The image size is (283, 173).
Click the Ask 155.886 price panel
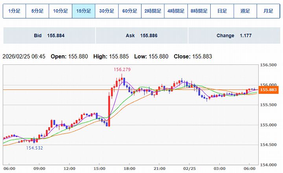141,36
